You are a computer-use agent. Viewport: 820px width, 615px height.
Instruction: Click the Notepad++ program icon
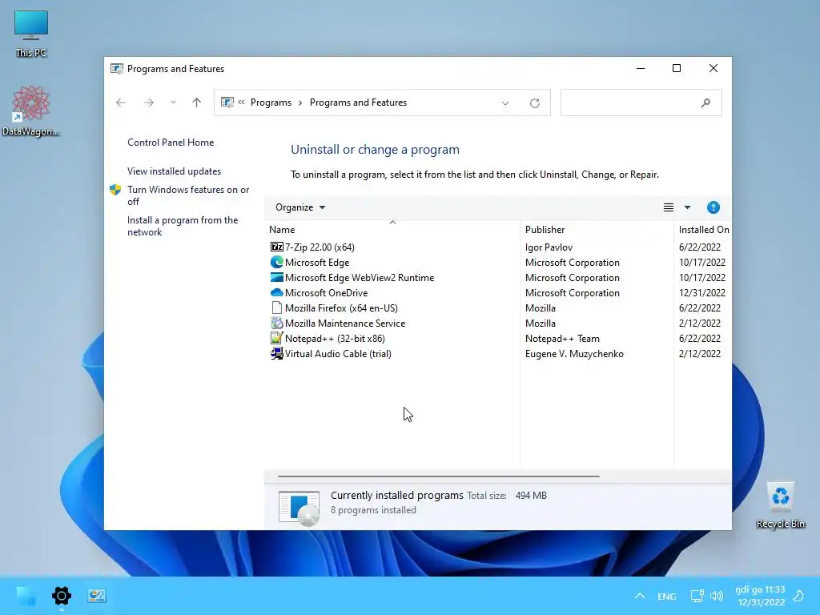click(276, 338)
